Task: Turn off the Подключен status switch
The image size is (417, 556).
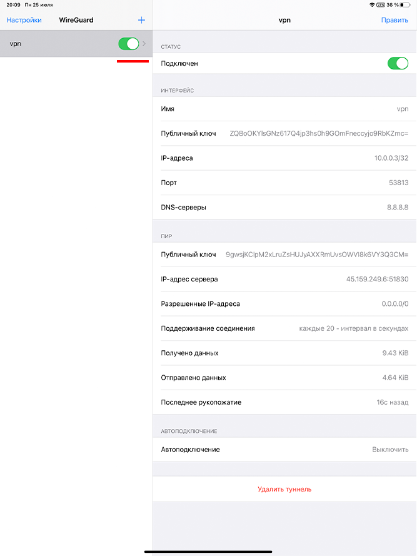Action: click(x=398, y=63)
